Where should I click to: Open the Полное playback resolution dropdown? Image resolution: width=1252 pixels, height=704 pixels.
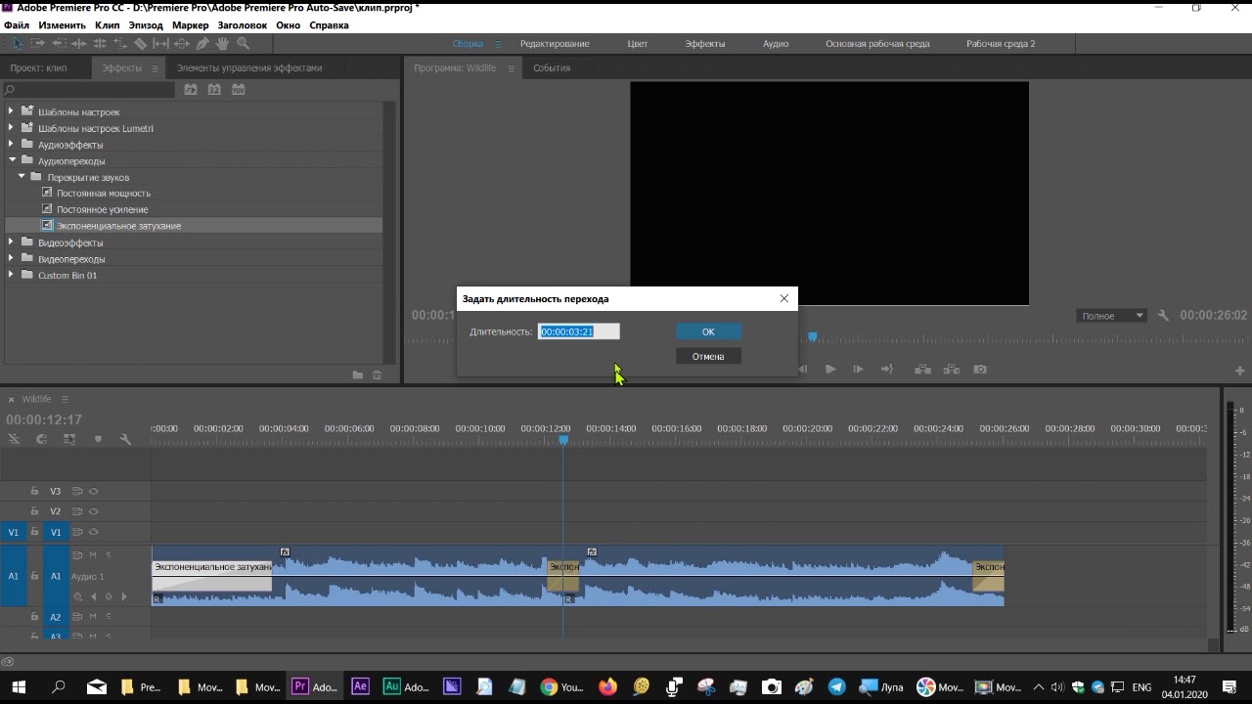tap(1111, 316)
